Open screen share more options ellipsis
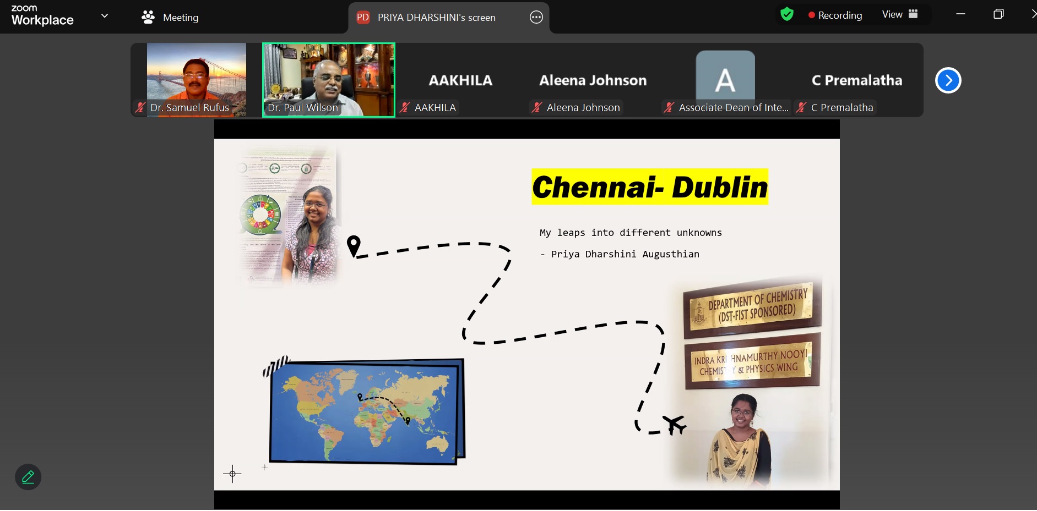 point(536,18)
